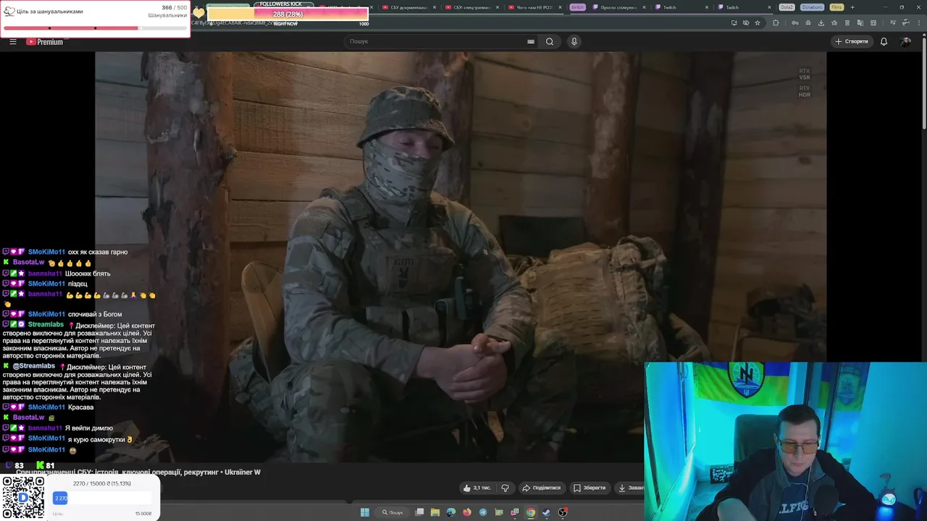Screen dimensions: 927x521
Task: Click the Поділитися share button
Action: pos(542,488)
